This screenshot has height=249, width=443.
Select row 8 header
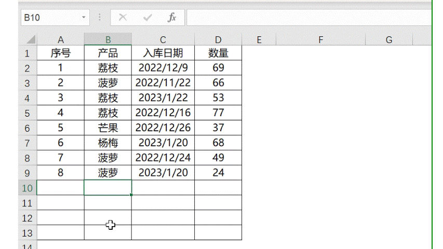(27, 158)
